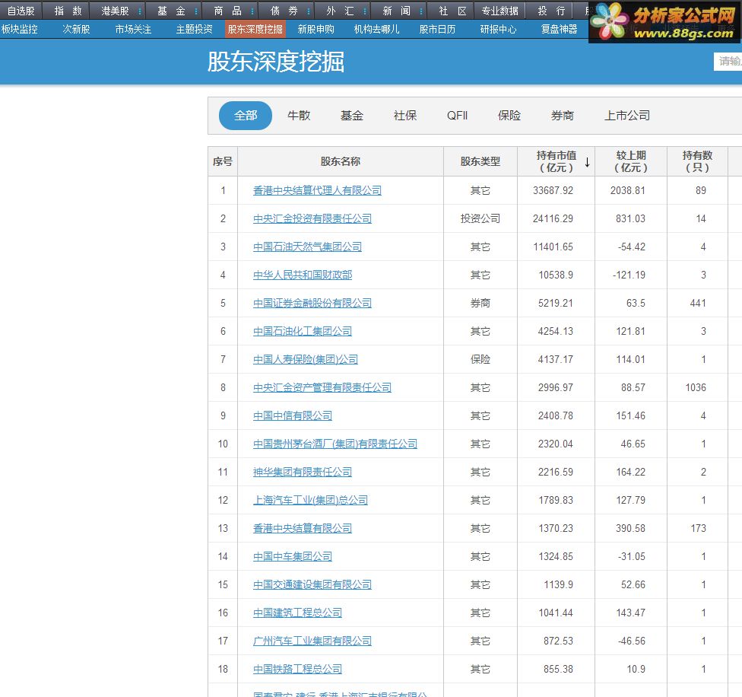The image size is (742, 697).
Task: Expand the 外汇 menu dropdown dots
Action: tap(365, 11)
